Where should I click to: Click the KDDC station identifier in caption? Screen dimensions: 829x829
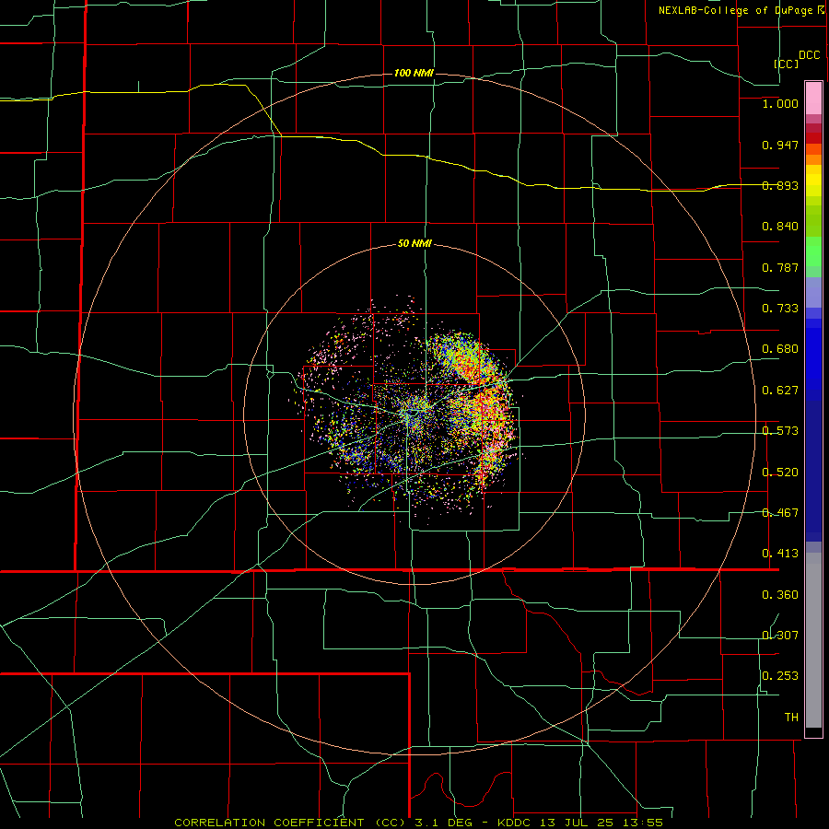pyautogui.click(x=517, y=823)
